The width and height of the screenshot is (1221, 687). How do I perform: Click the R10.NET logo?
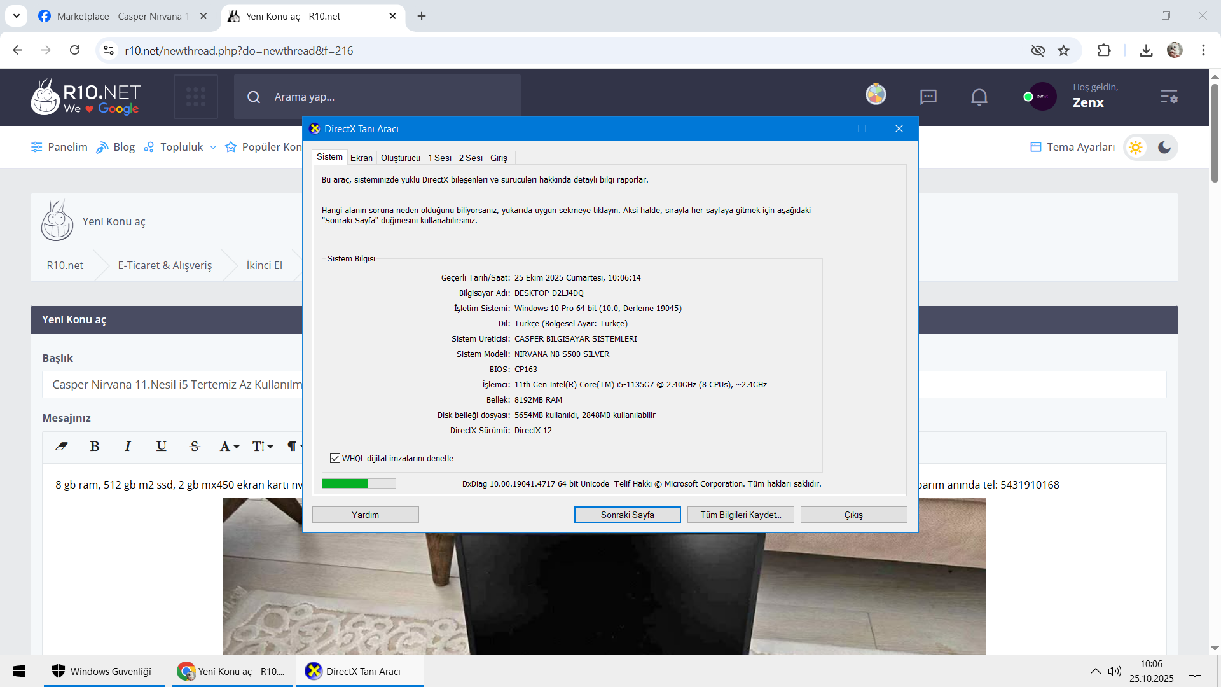86,97
